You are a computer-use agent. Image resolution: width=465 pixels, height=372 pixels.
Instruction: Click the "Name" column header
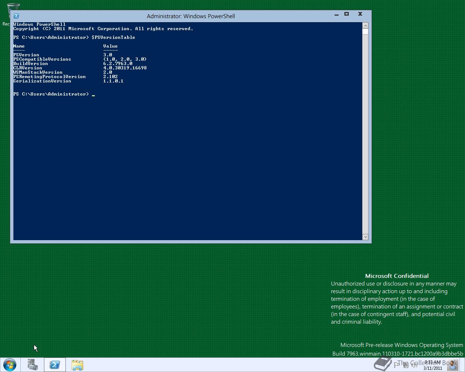click(x=19, y=46)
